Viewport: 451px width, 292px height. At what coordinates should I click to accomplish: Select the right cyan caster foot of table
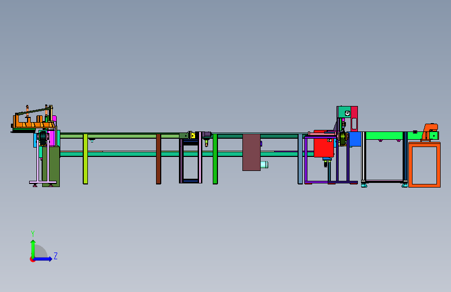(x=405, y=185)
